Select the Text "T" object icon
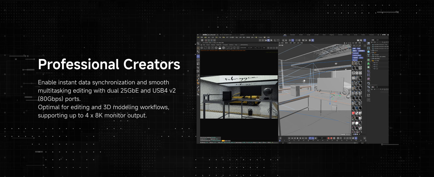Screen dimensions: 434x177 (x=368, y=55)
